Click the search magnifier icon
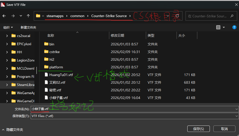The image size is (239, 136). pyautogui.click(x=232, y=16)
